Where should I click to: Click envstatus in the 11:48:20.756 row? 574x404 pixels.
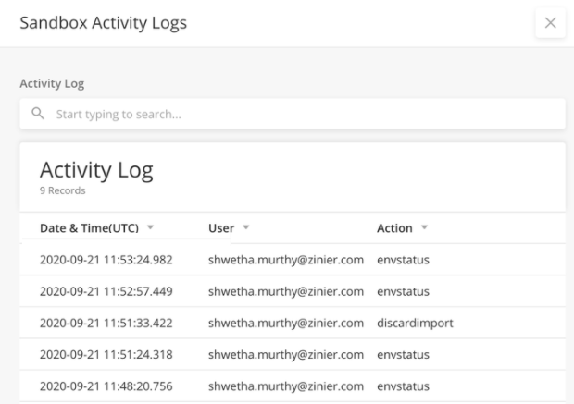[403, 386]
